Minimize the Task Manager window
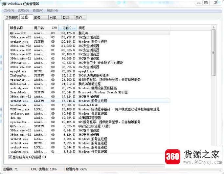Screen dimensions: 224x174 [199, 3]
